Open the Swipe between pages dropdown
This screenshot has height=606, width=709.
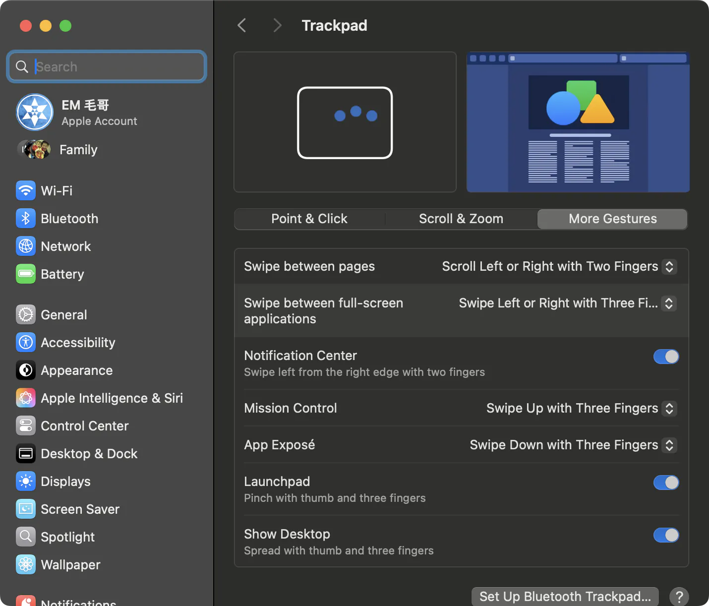tap(559, 266)
